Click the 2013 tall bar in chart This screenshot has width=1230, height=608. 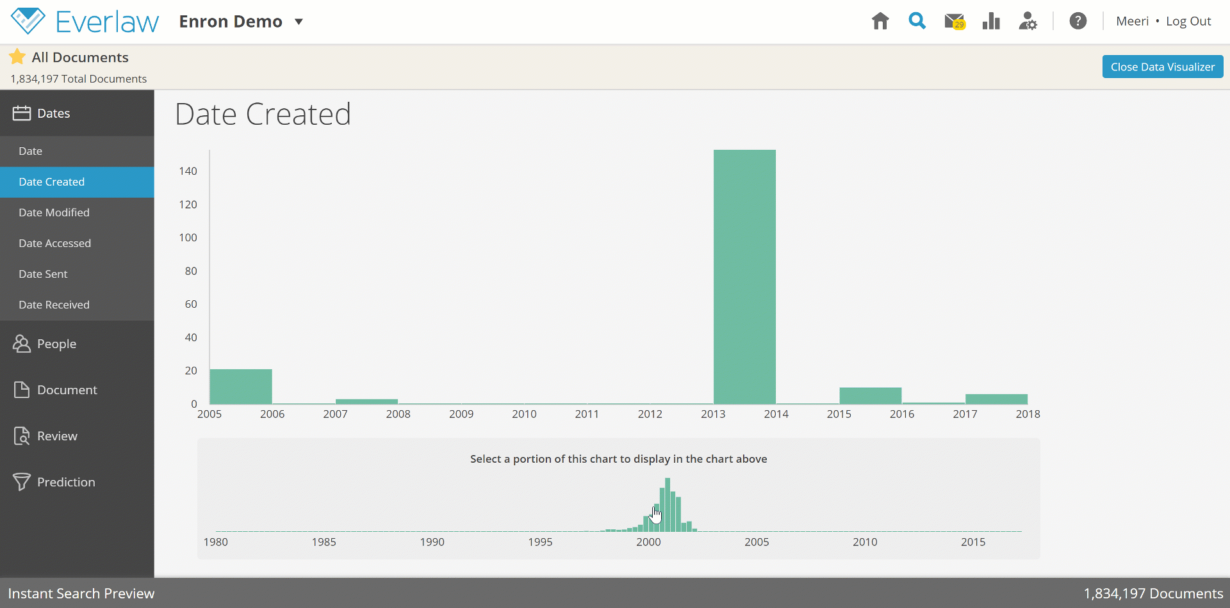[x=744, y=276]
